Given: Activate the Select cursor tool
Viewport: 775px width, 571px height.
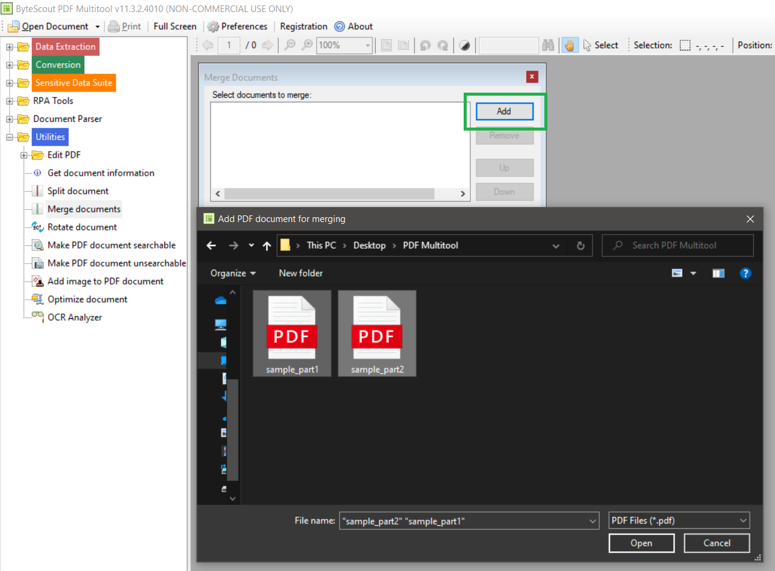Looking at the screenshot, I should click(x=600, y=45).
